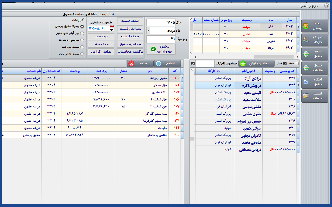Select the پرفراژ حقوق پرسنل report option
Screen dimensions: 332x207
82,26
